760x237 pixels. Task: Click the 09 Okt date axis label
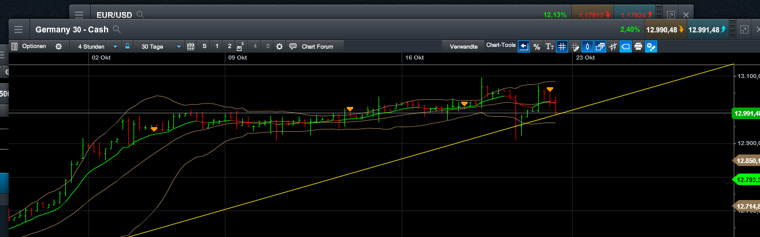238,58
